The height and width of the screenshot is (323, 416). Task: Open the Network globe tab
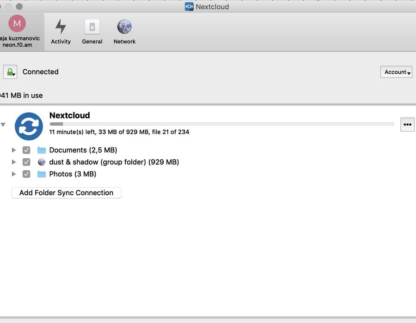[x=124, y=32]
